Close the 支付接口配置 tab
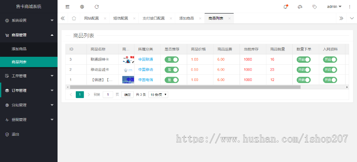The image size is (357, 162). (x=171, y=18)
